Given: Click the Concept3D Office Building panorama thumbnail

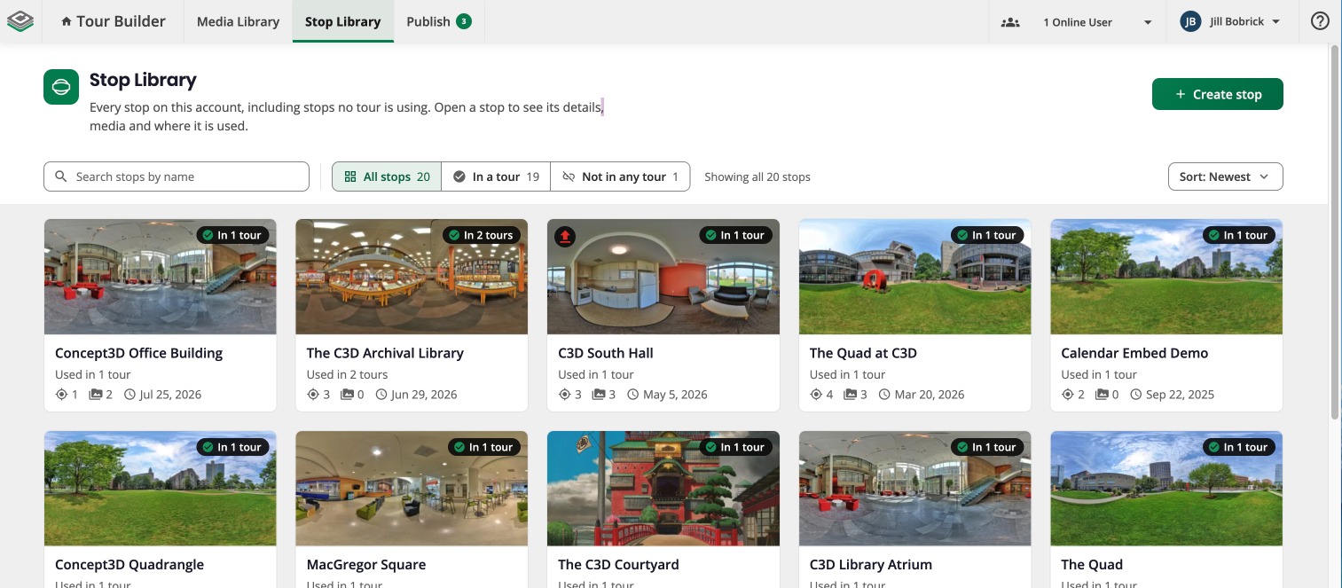Looking at the screenshot, I should [x=161, y=277].
